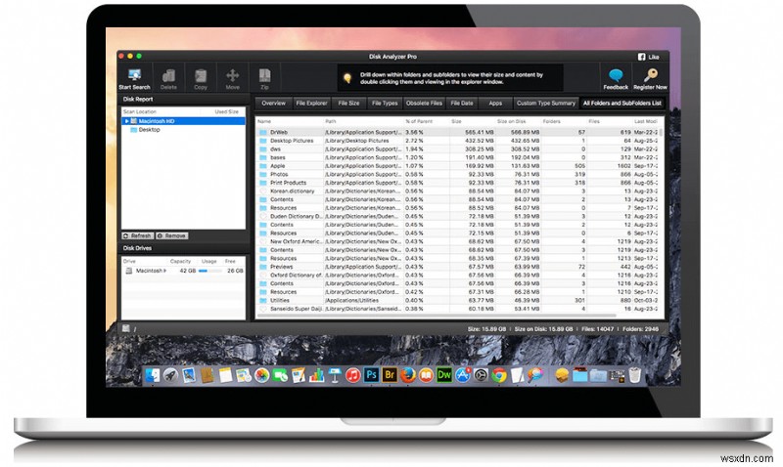Open the File Types tab
The image size is (783, 467).
point(385,104)
